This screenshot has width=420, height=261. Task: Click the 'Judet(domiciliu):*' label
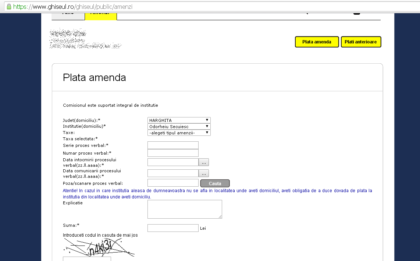(x=81, y=120)
